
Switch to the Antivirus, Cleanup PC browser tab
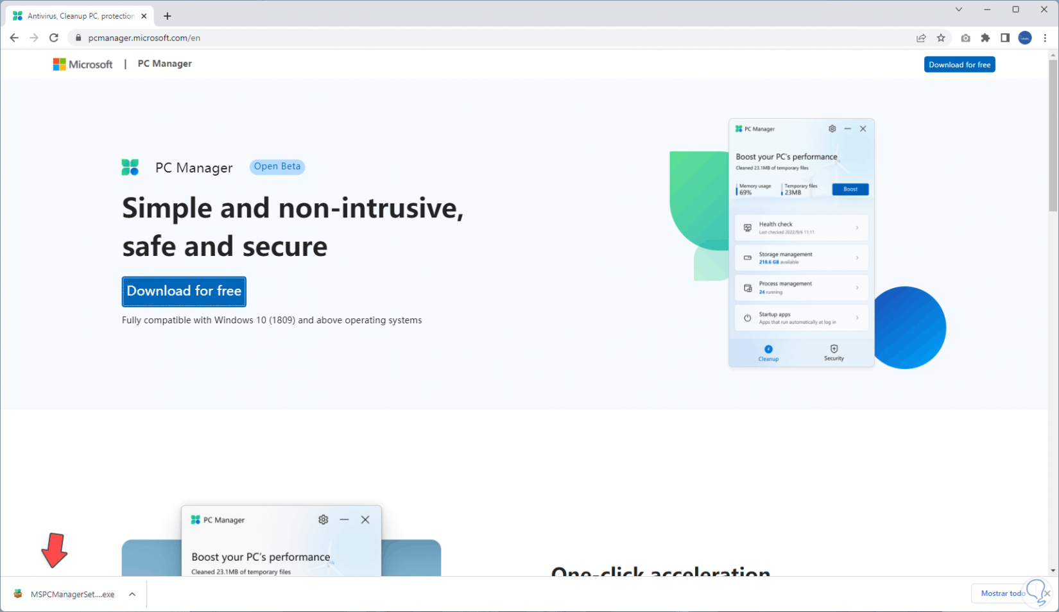pyautogui.click(x=77, y=15)
